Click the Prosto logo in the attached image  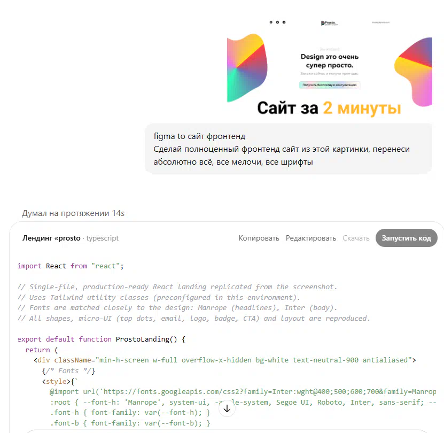pos(329,23)
